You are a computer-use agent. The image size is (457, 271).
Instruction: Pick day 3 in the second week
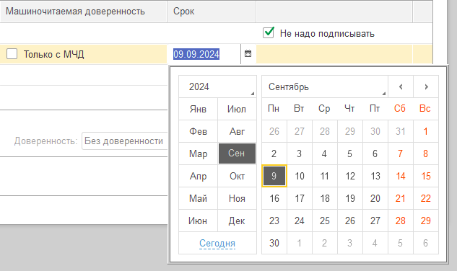(x=300, y=154)
